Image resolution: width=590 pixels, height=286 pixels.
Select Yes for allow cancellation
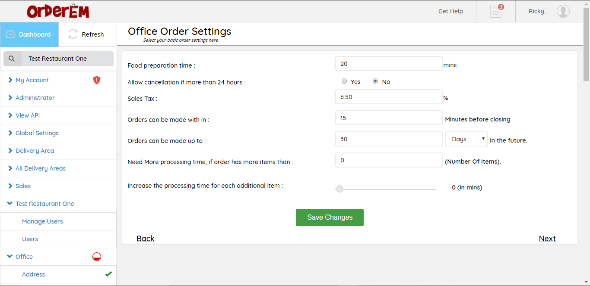(x=344, y=81)
